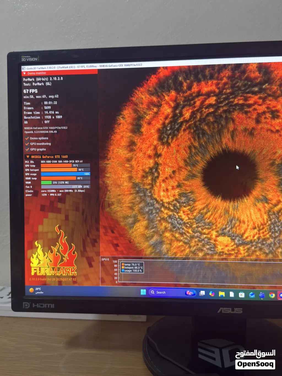Open Microsoft Store from the taskbar
282x376 pixels.
tap(242, 295)
